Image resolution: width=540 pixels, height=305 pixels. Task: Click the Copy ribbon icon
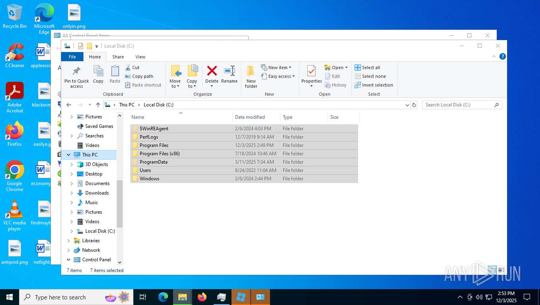pos(98,75)
